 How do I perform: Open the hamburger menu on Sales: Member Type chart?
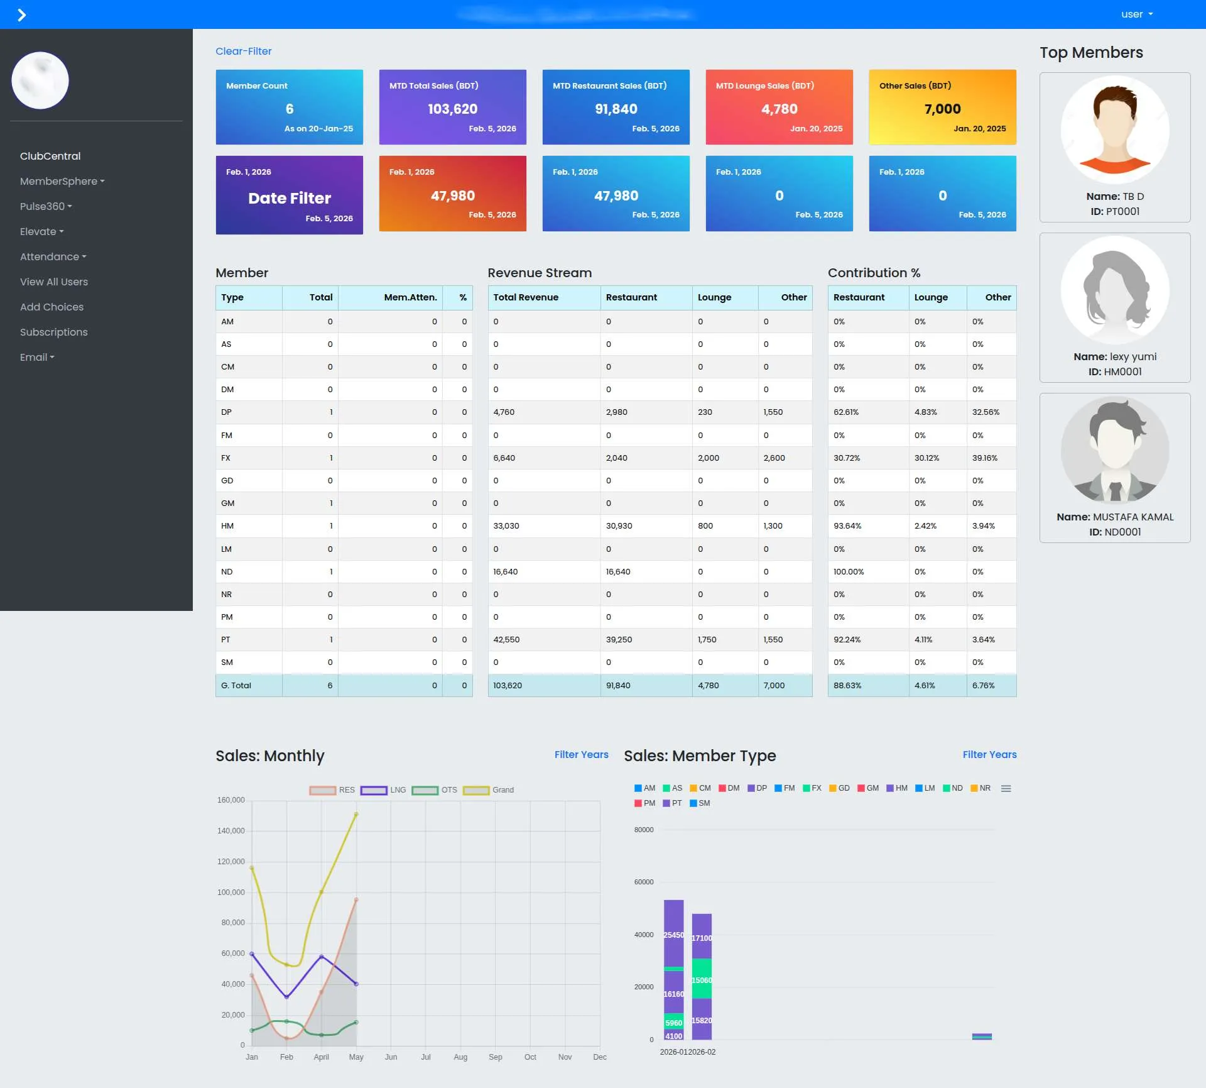click(1006, 788)
